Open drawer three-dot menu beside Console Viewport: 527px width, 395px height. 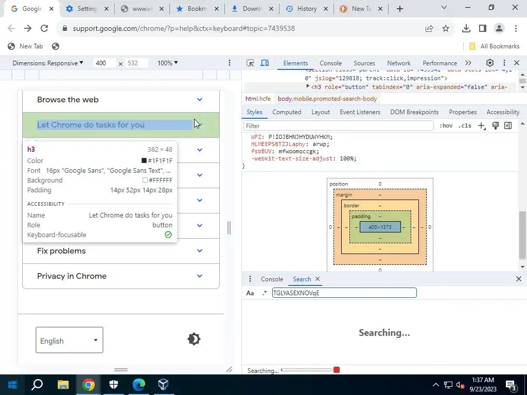250,279
